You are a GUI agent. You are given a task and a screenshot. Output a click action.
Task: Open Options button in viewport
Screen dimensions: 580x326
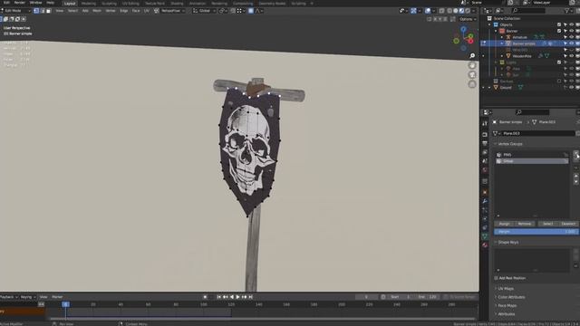coord(468,19)
